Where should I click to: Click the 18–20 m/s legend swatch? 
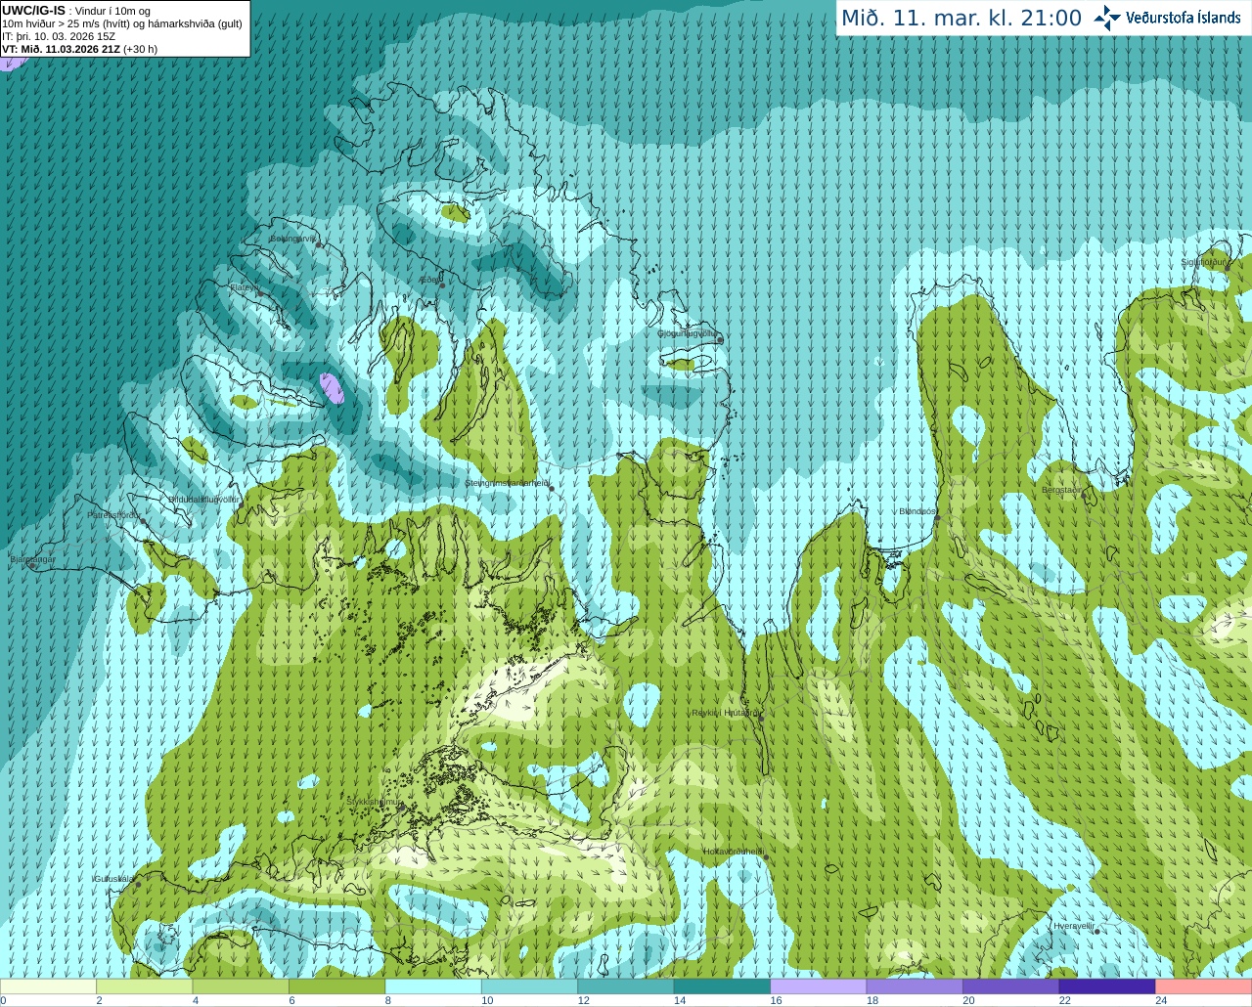(x=915, y=986)
